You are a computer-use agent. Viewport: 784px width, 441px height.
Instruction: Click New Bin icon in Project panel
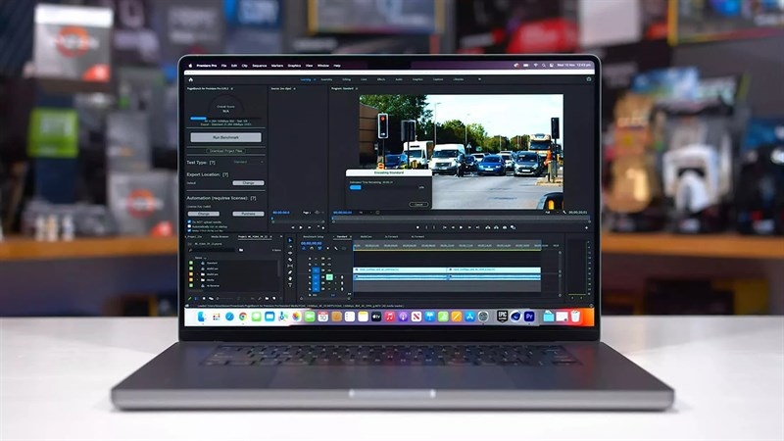click(x=267, y=298)
